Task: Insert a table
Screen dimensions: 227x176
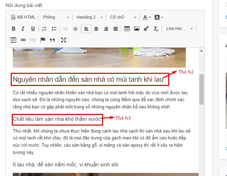Action: (x=127, y=29)
